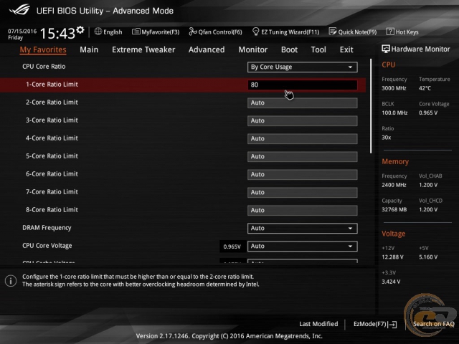Click the Hardware Monitor screen icon
Screen dimensions: 459x344
(x=386, y=49)
